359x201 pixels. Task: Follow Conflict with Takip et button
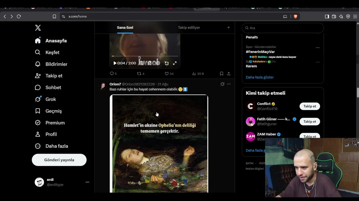point(310,106)
